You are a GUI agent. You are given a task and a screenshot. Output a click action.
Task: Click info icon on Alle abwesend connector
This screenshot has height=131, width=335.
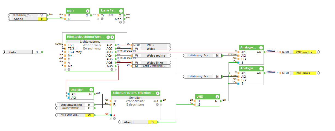(x=57, y=104)
